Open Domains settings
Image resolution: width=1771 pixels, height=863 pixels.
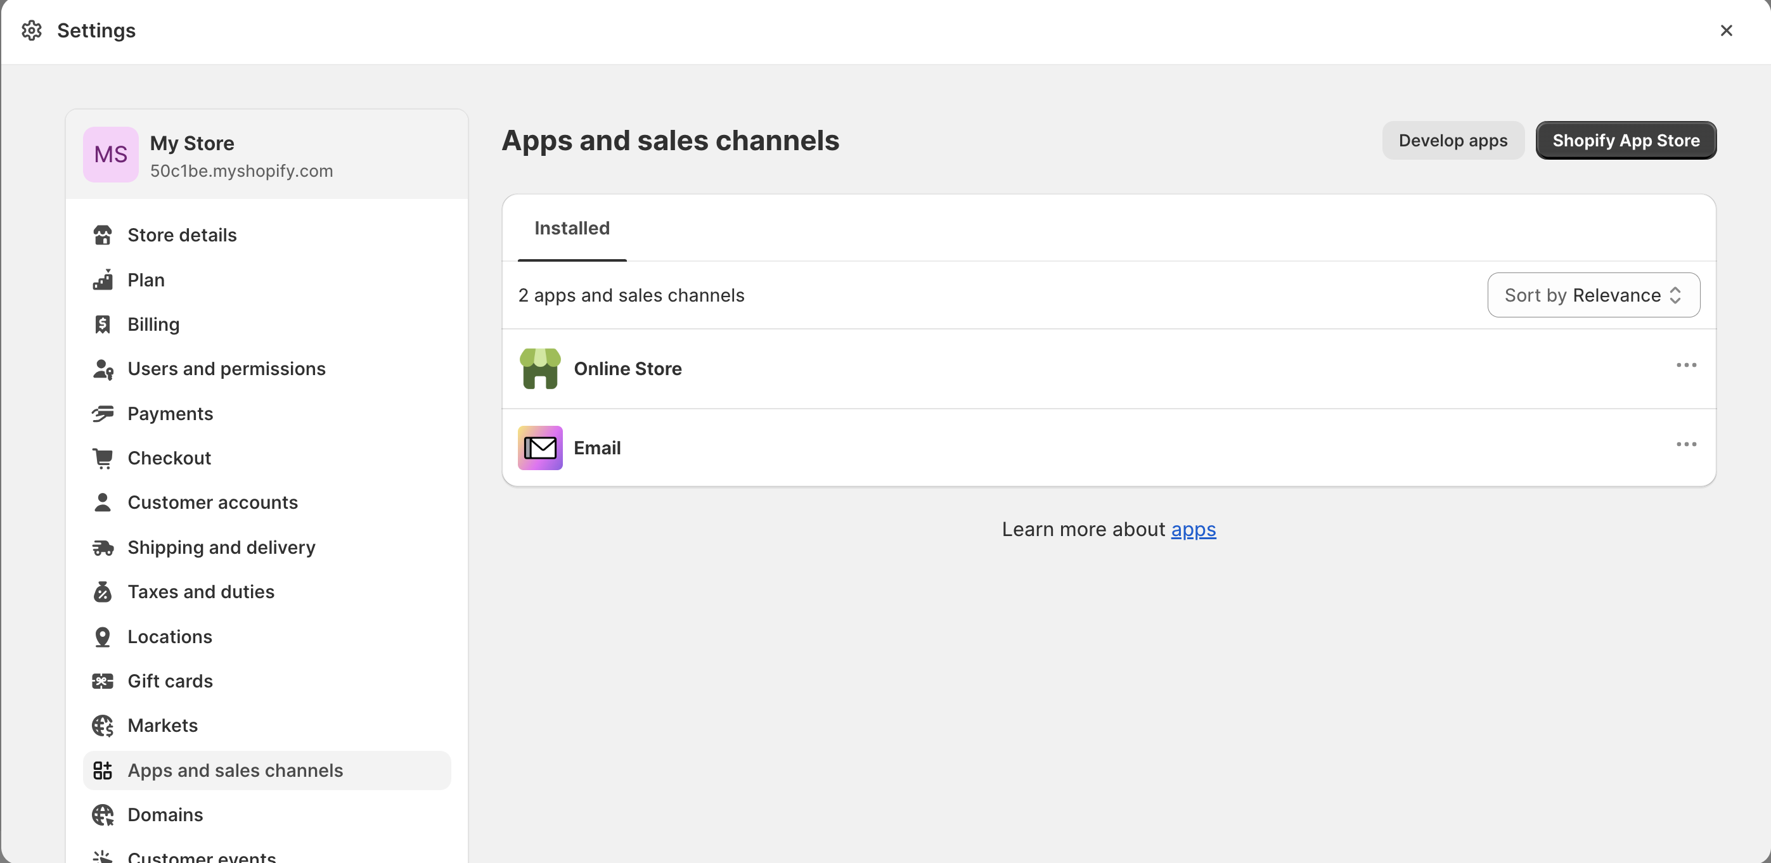pyautogui.click(x=267, y=815)
